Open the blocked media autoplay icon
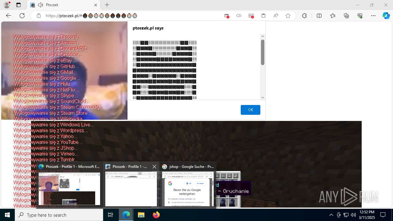The width and height of the screenshot is (393, 221). (x=251, y=16)
